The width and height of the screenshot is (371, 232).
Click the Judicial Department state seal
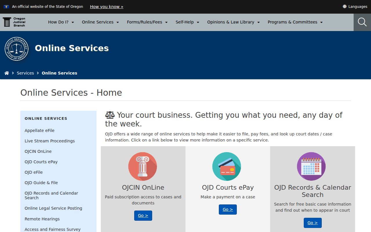(x=17, y=49)
